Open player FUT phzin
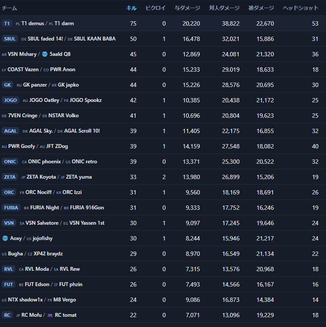The height and width of the screenshot is (327, 326). coord(71,284)
